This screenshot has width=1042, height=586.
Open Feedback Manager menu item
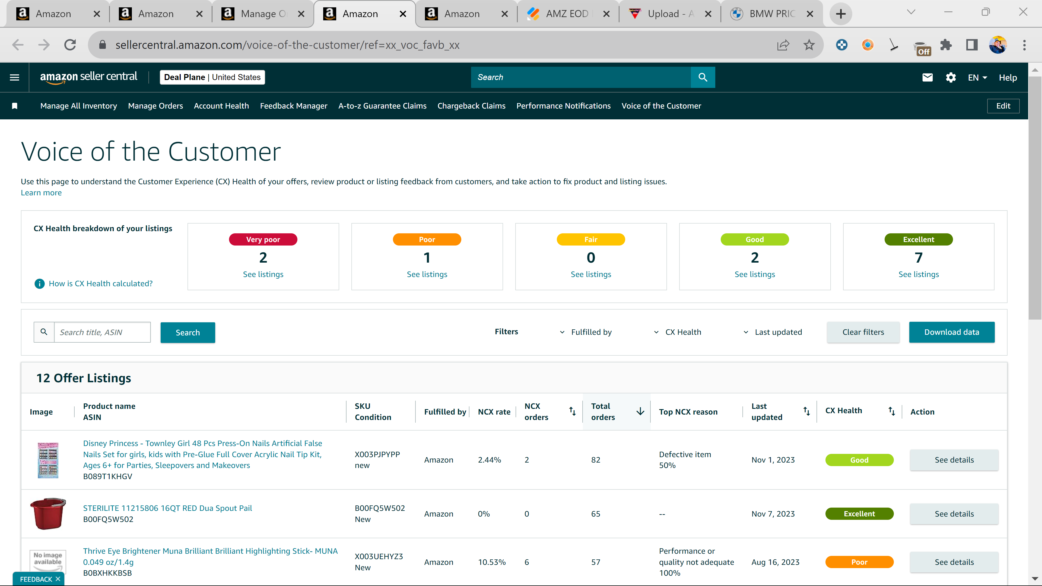pyautogui.click(x=294, y=106)
